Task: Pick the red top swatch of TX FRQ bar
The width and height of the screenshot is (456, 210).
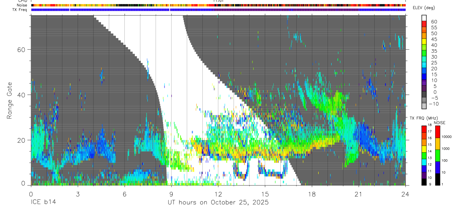Action: (424, 129)
